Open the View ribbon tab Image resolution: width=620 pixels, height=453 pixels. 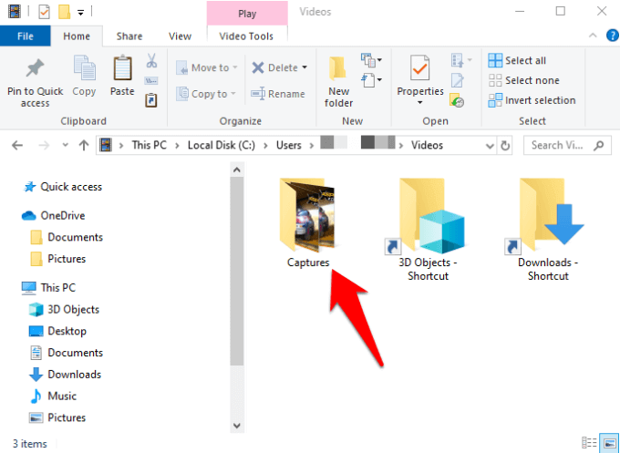point(180,36)
